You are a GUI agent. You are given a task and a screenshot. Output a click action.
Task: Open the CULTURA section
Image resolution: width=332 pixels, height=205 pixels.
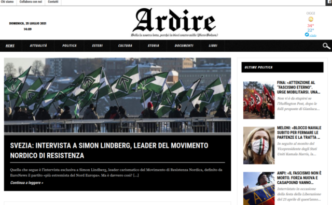(x=125, y=46)
